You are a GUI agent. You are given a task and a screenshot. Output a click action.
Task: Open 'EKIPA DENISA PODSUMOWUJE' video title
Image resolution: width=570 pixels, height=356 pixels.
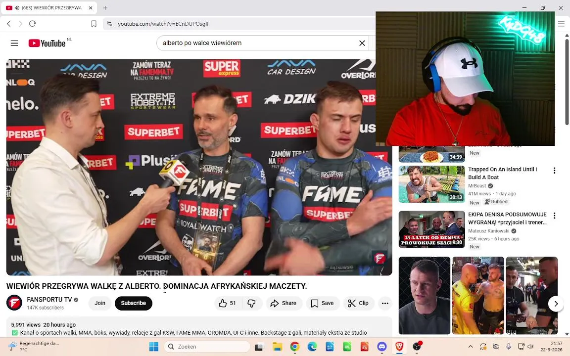tap(508, 219)
